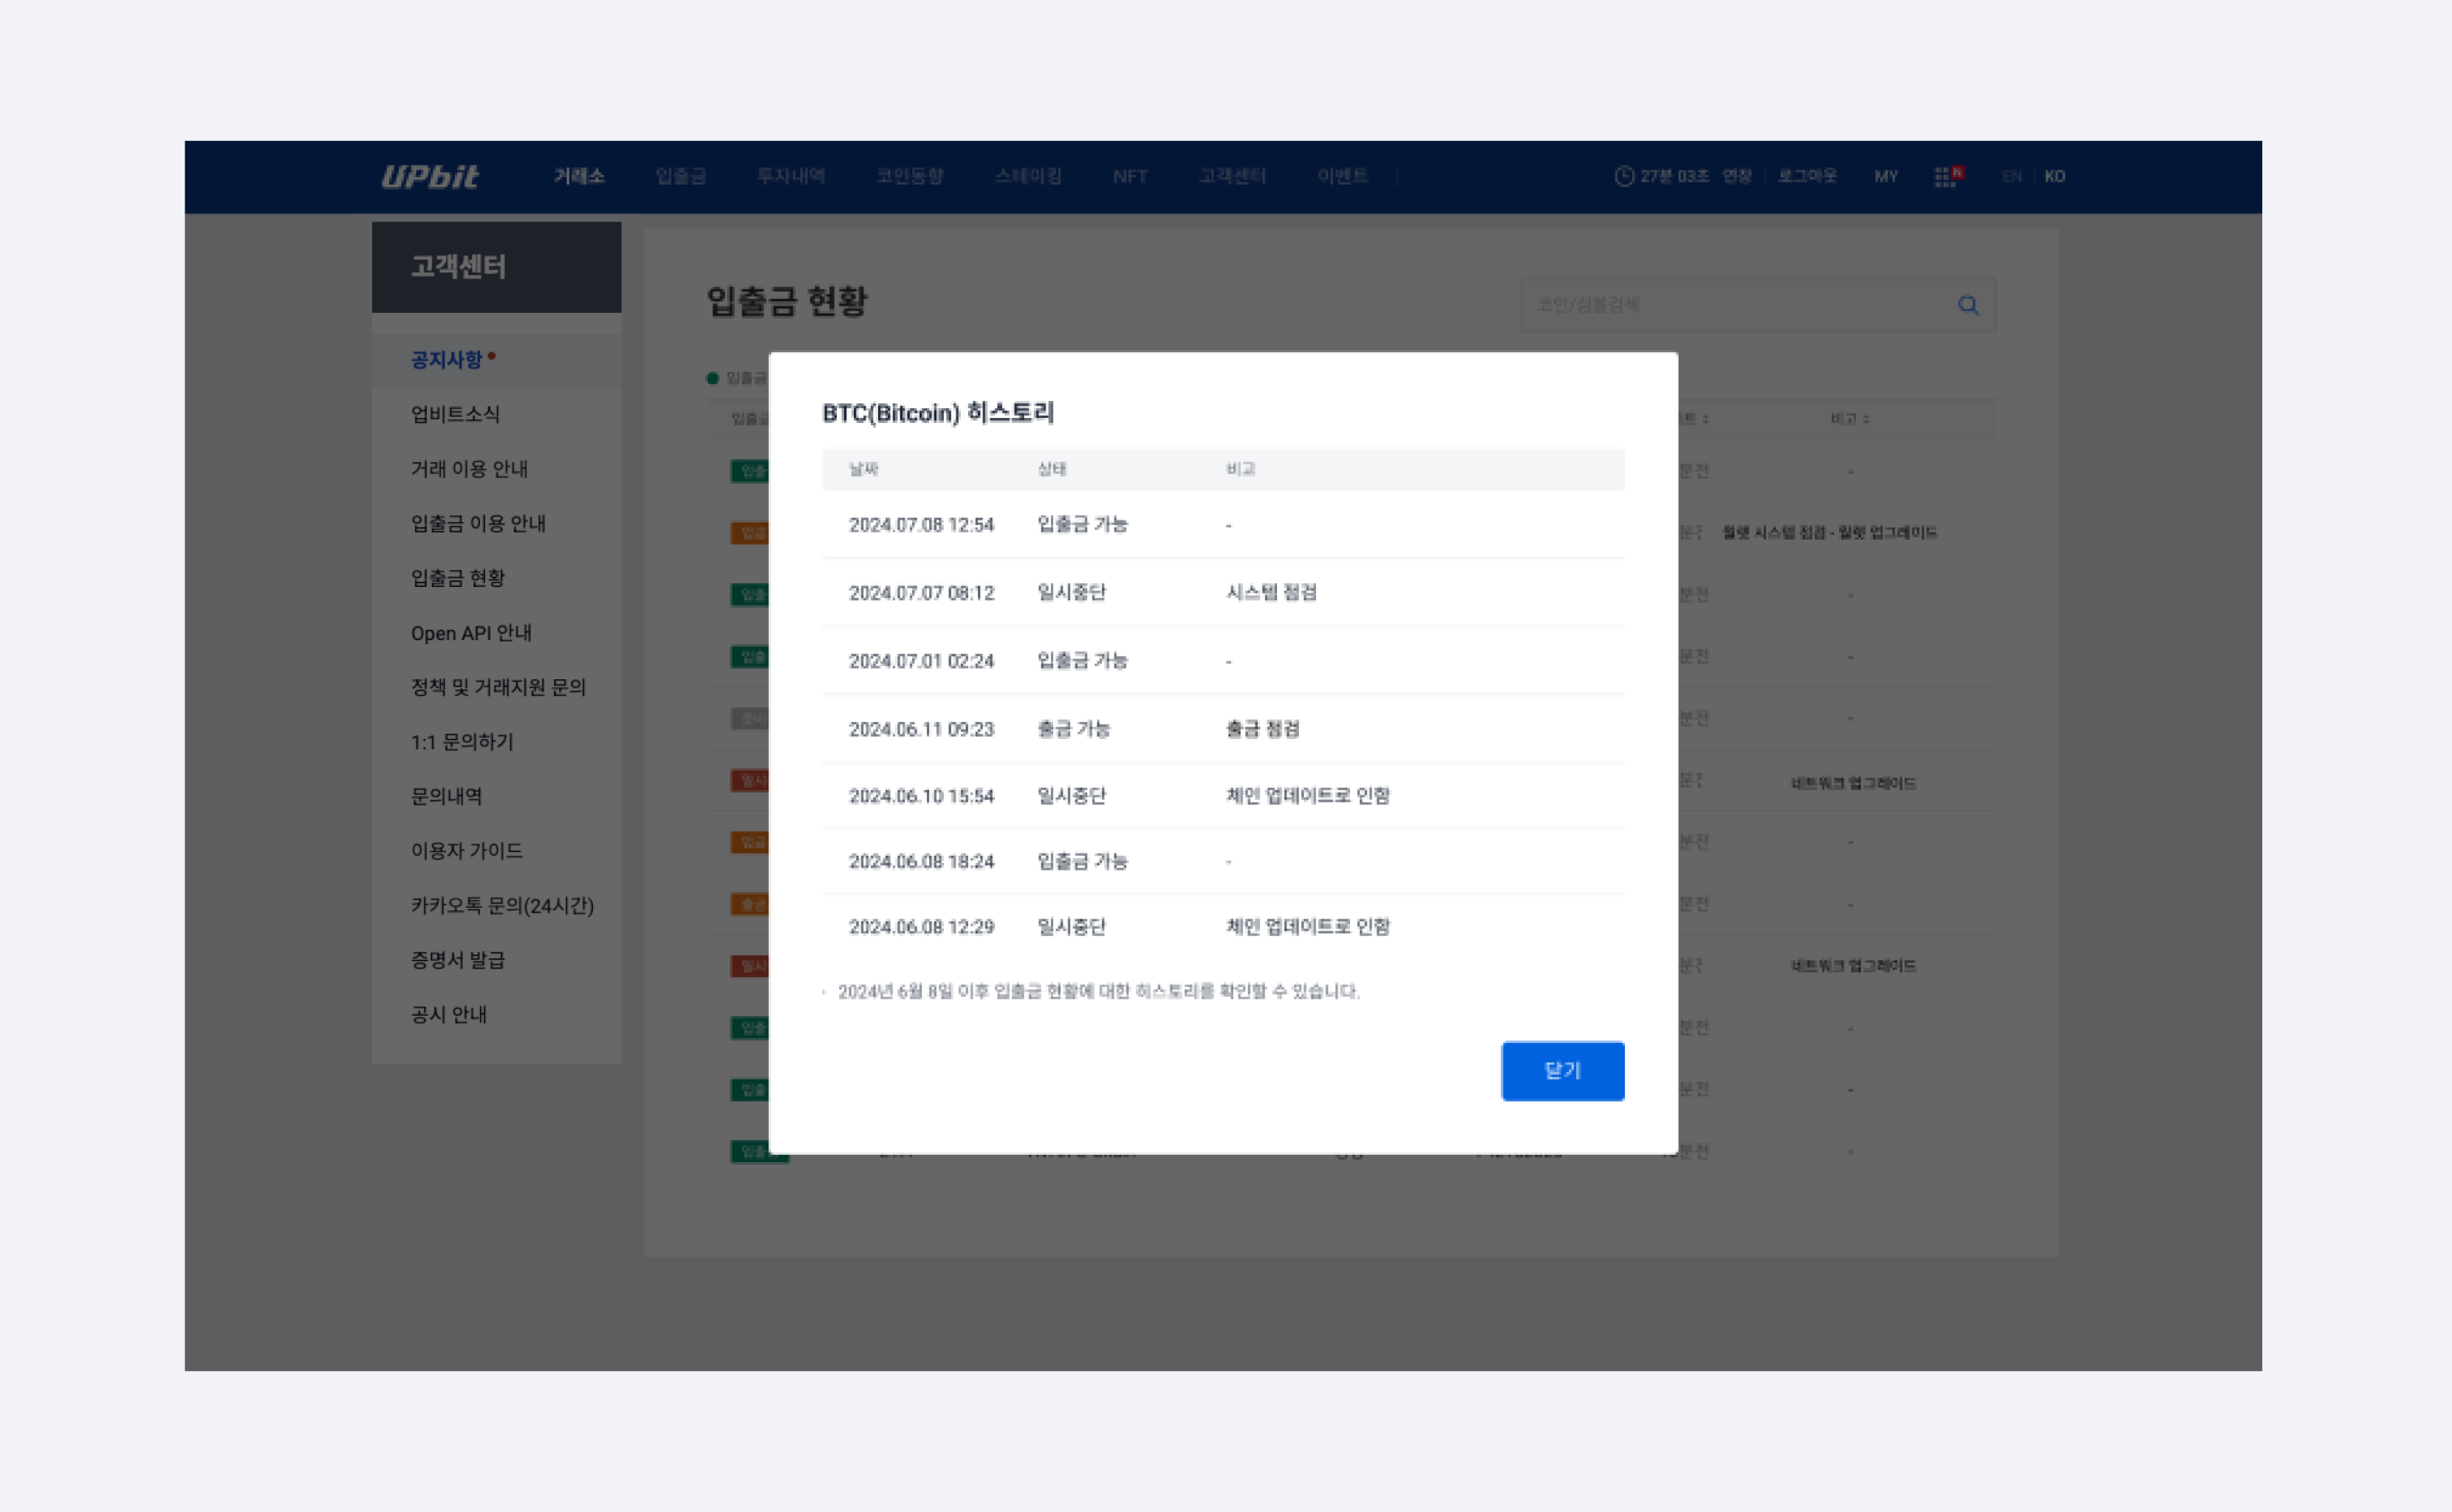Open 코인동향 in the top nav
2452x1512 pixels.
(909, 176)
